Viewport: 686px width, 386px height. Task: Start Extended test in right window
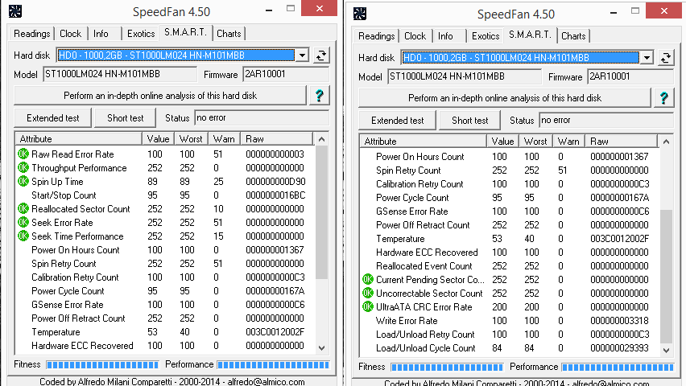coord(397,120)
